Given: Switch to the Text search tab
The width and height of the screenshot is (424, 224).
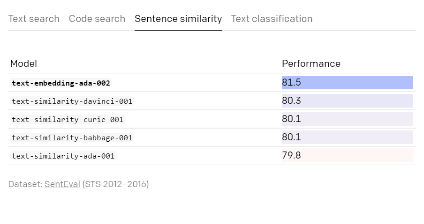Looking at the screenshot, I should [34, 19].
